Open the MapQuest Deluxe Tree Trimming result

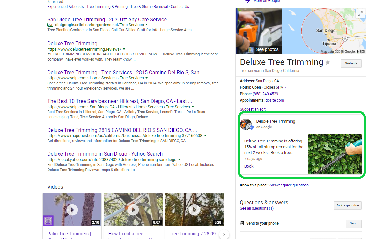pos(122,130)
